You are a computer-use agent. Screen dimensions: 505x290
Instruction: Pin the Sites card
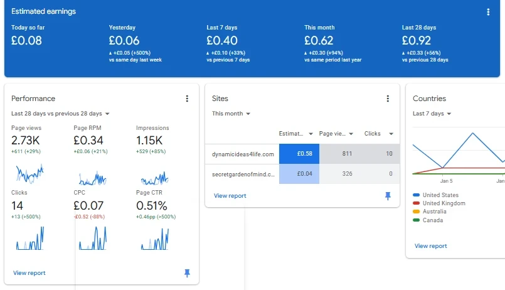388,196
